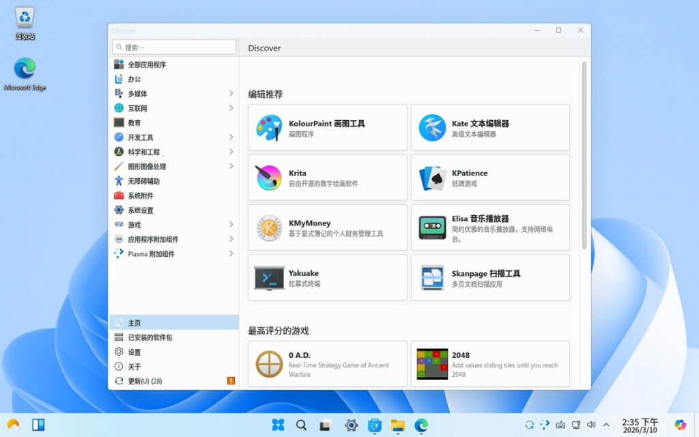Screen dimensions: 699x437
Task: Open the Kate text editor icon
Action: pos(432,128)
